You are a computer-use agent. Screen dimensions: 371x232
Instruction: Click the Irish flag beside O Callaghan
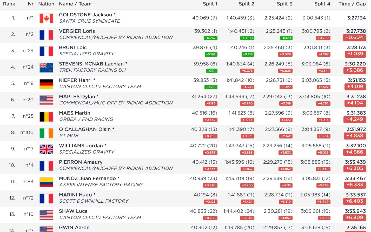pyautogui.click(x=46, y=133)
